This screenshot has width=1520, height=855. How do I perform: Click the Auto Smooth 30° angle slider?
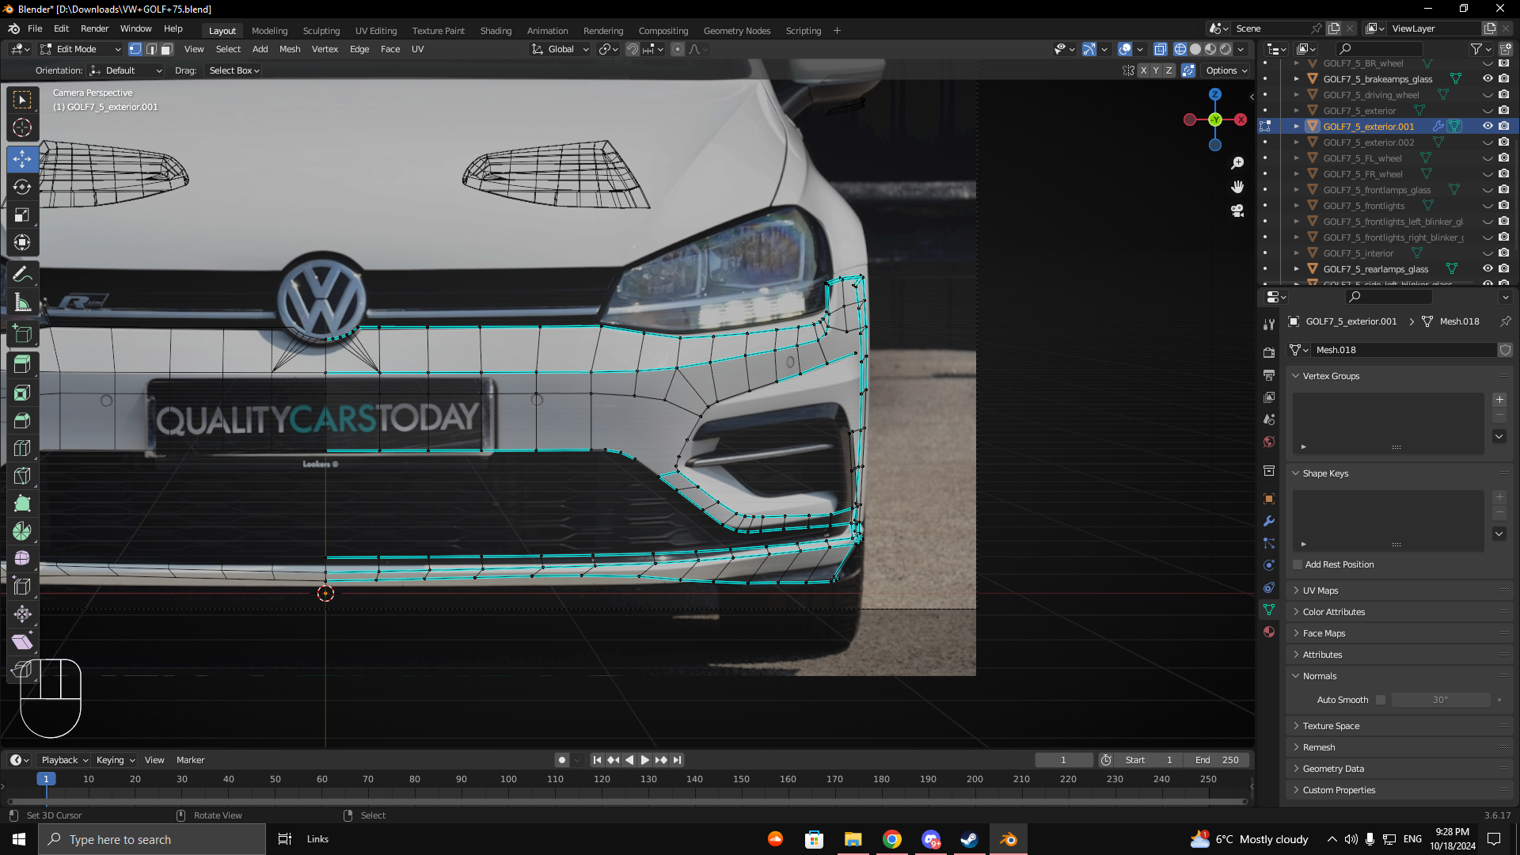[1440, 700]
